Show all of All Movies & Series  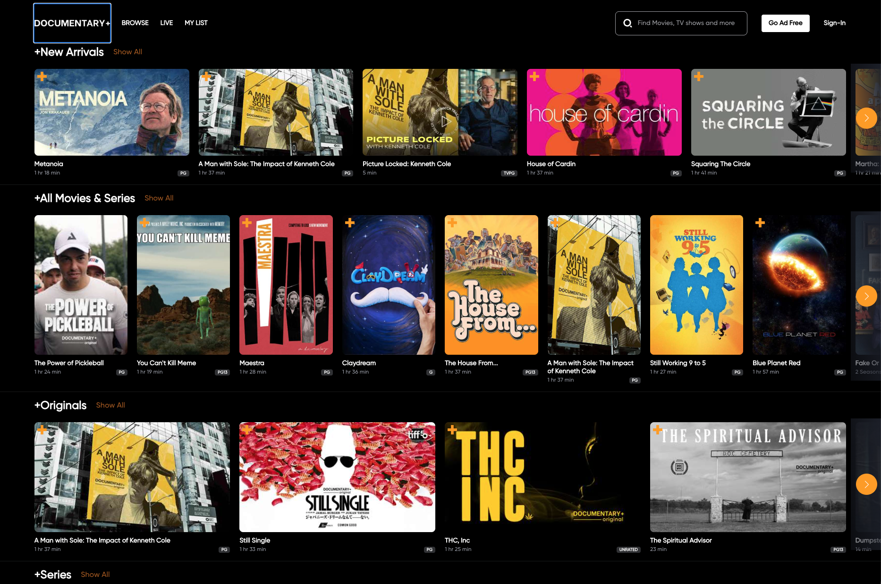click(x=159, y=198)
